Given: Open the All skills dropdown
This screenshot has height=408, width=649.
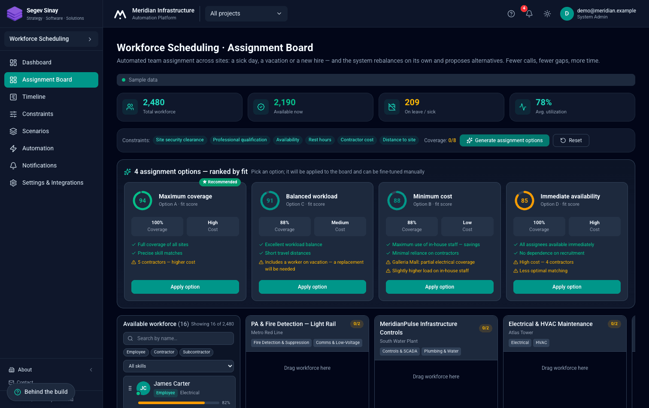Looking at the screenshot, I should pos(179,366).
